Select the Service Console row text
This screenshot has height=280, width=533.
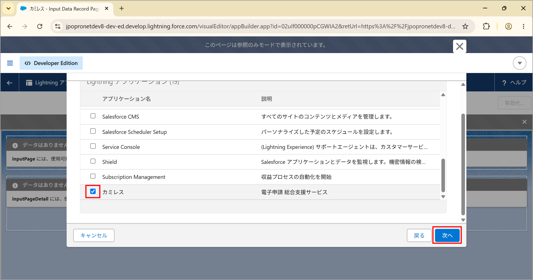121,147
